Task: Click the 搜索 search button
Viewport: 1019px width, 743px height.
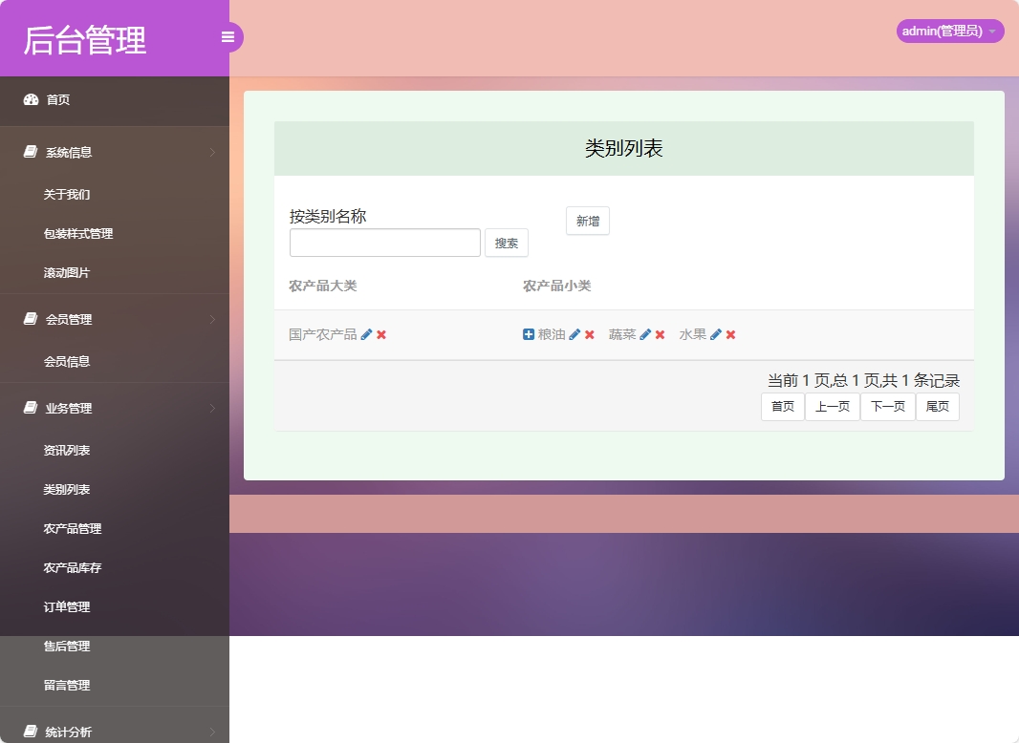Action: (x=506, y=243)
